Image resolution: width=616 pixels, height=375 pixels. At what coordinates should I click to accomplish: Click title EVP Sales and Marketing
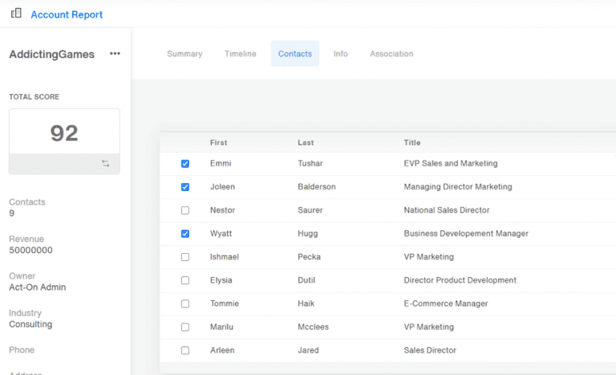point(451,163)
